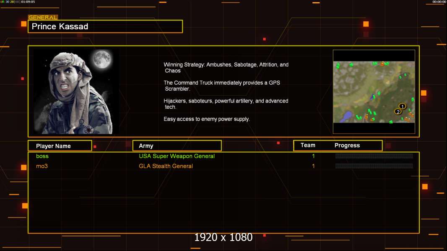Select player name 'boss'
Screen dimensions: 447x251
pyautogui.click(x=42, y=156)
